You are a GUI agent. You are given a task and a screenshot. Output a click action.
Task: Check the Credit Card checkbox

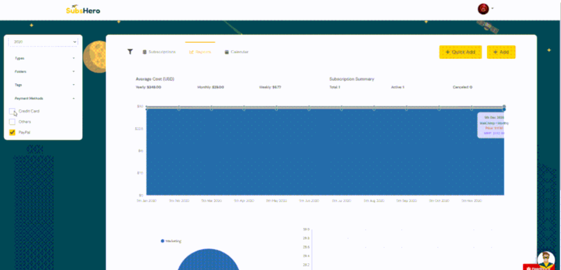[12, 111]
